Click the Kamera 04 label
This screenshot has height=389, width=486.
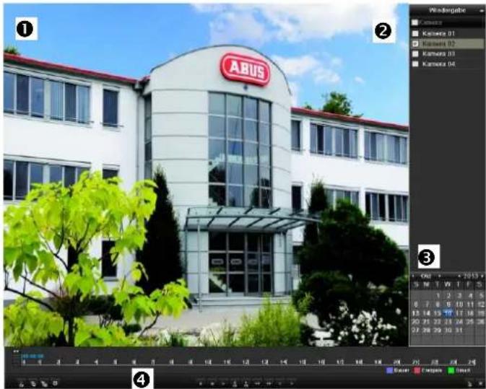point(438,64)
